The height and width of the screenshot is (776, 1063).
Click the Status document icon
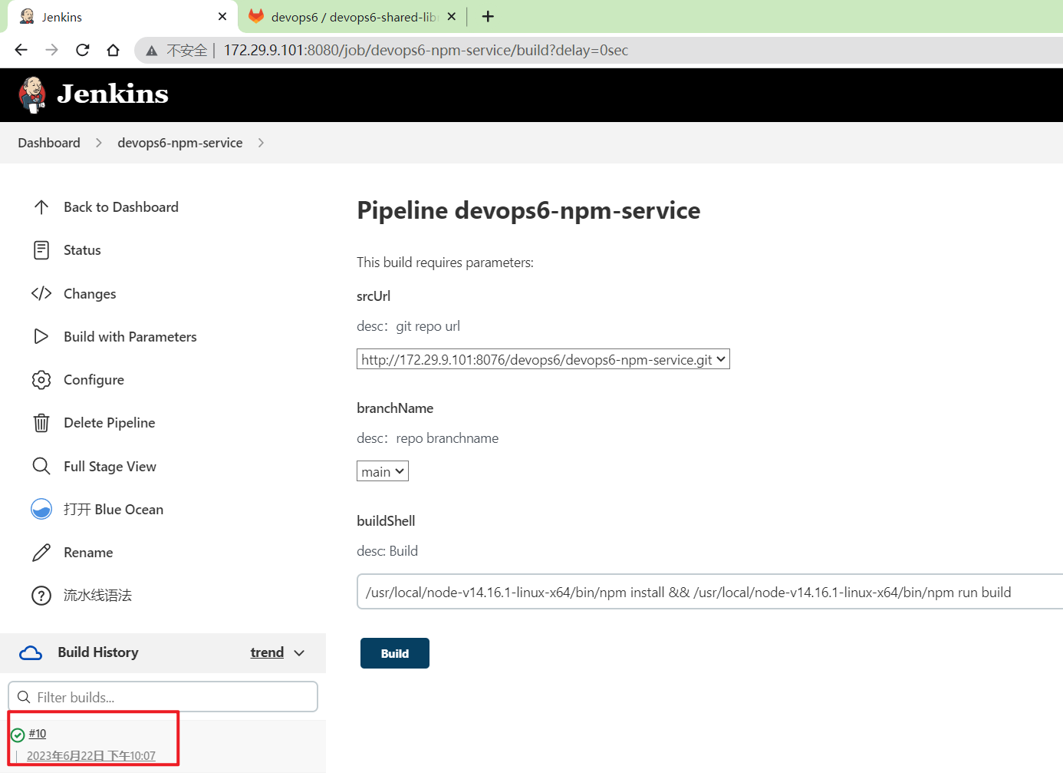click(41, 250)
